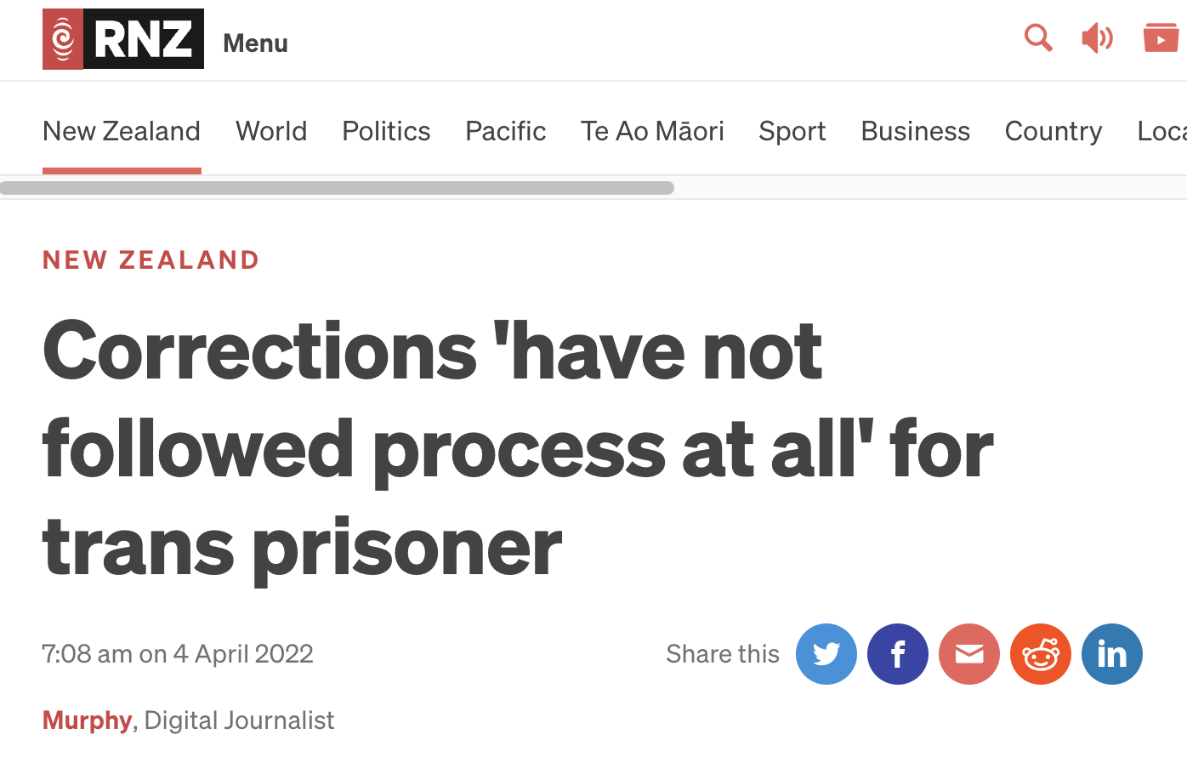Switch to Te Ao Māori tab
1187x757 pixels.
click(652, 131)
